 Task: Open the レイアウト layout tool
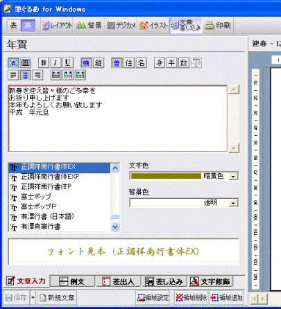(57, 26)
